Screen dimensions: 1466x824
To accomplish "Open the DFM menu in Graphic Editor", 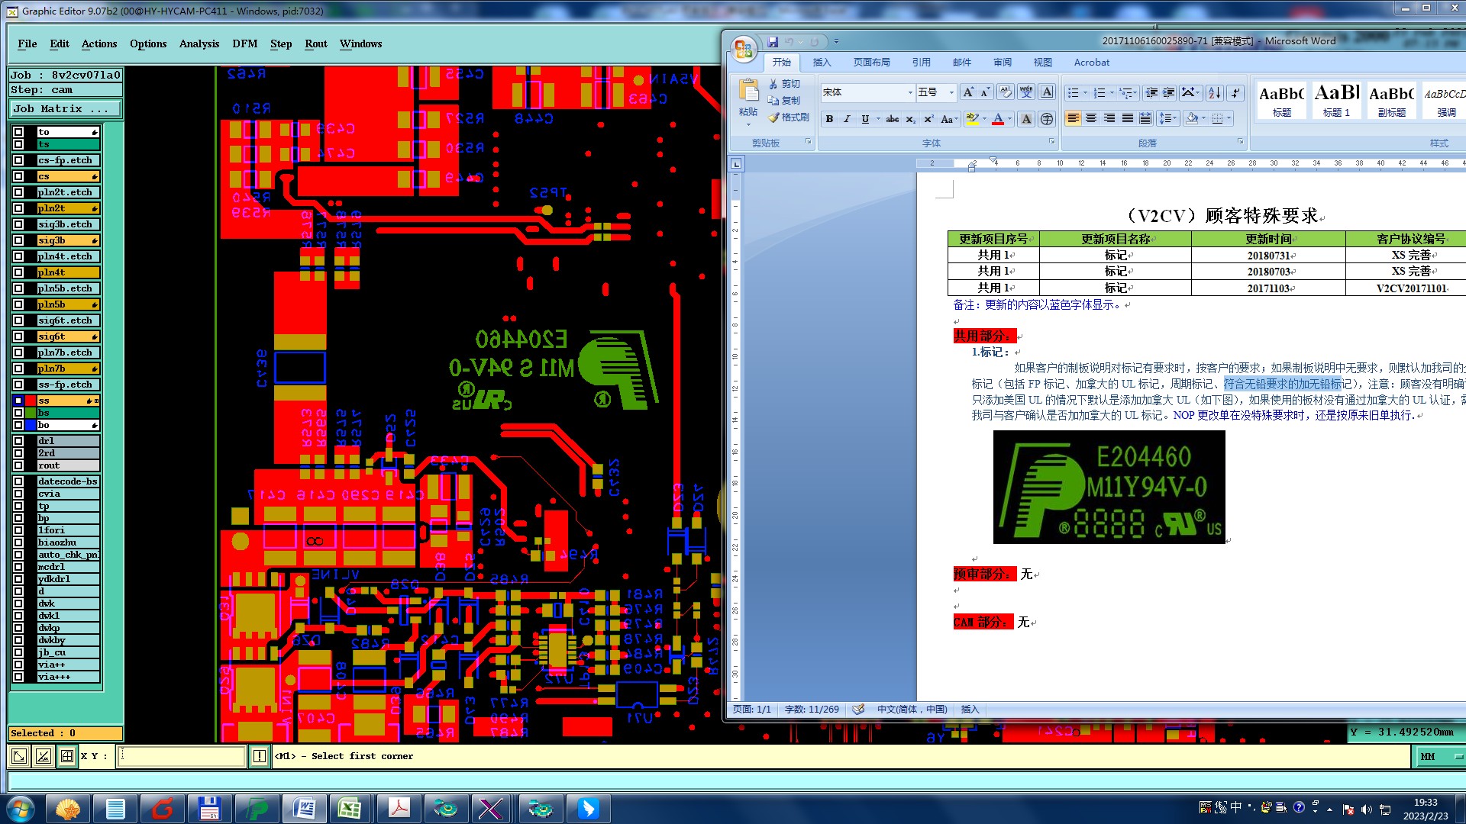I will point(245,43).
